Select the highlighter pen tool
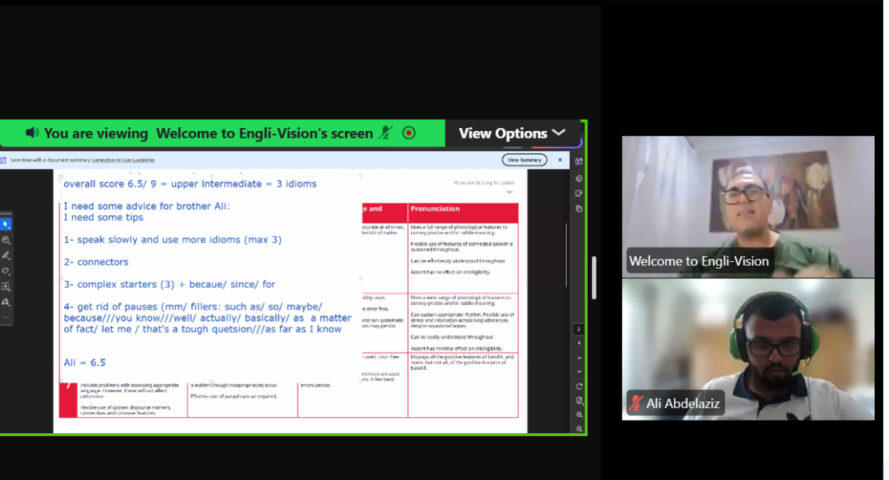 point(5,255)
